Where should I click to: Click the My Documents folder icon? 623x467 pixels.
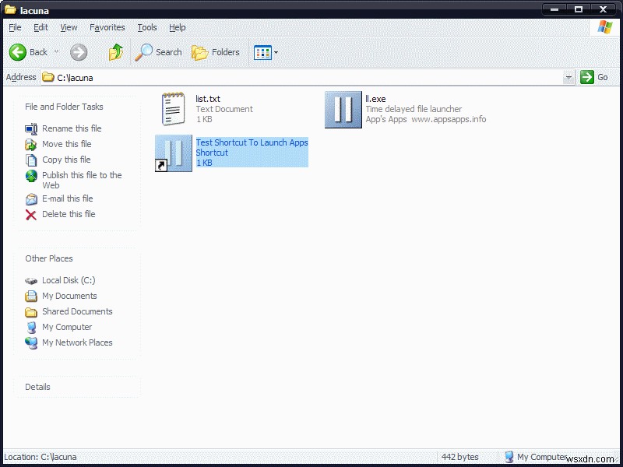pos(31,297)
